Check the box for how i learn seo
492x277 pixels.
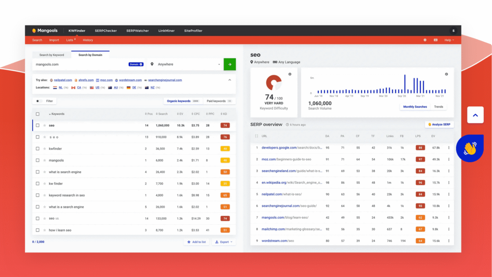[37, 230]
